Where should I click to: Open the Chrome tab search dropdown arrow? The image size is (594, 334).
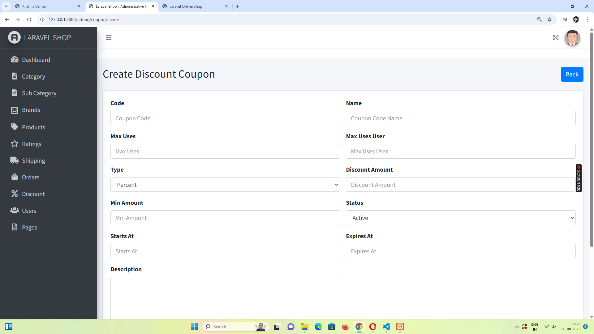(x=6, y=6)
